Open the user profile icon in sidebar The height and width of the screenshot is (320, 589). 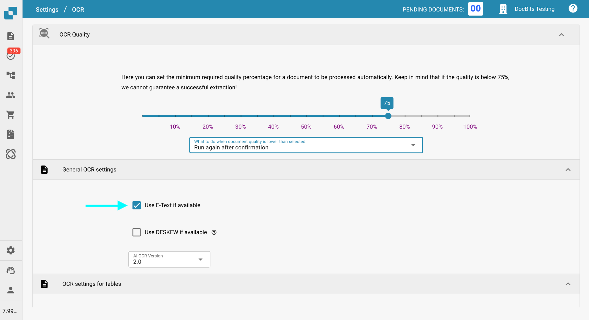click(10, 290)
